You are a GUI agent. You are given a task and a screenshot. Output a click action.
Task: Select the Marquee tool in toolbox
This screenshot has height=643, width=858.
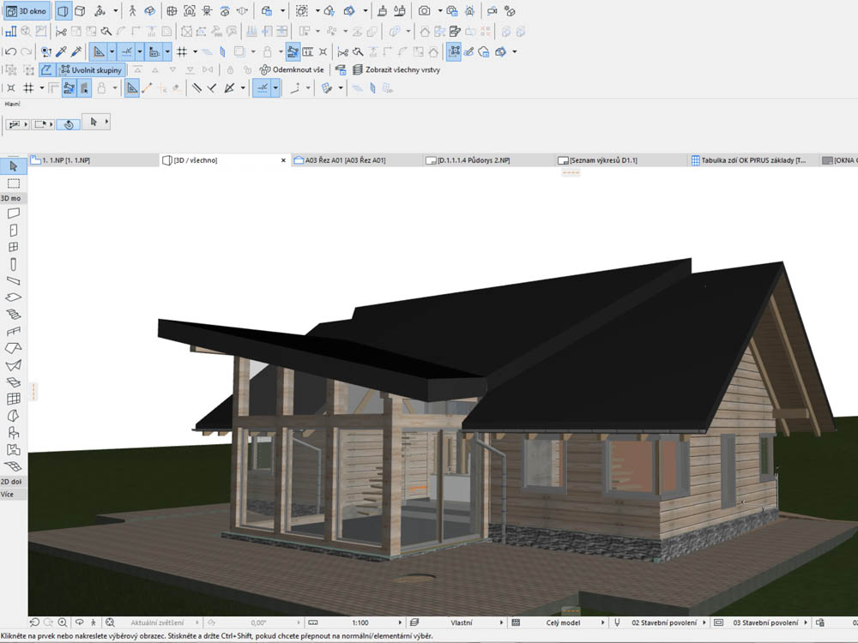point(13,183)
